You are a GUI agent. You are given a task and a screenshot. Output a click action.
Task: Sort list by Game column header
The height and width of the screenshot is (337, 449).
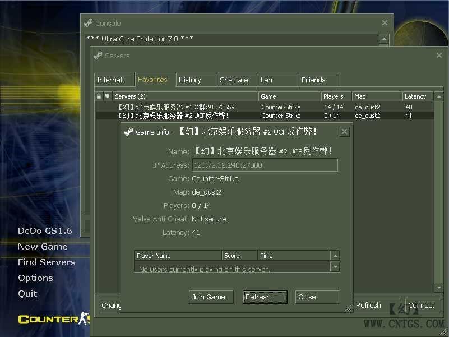[289, 96]
